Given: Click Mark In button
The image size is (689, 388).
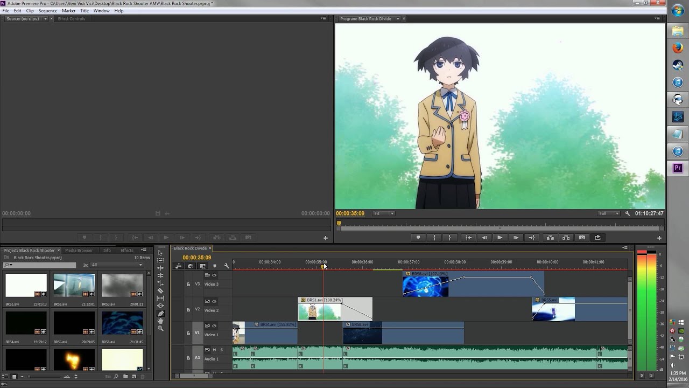Looking at the screenshot, I should pyautogui.click(x=434, y=238).
